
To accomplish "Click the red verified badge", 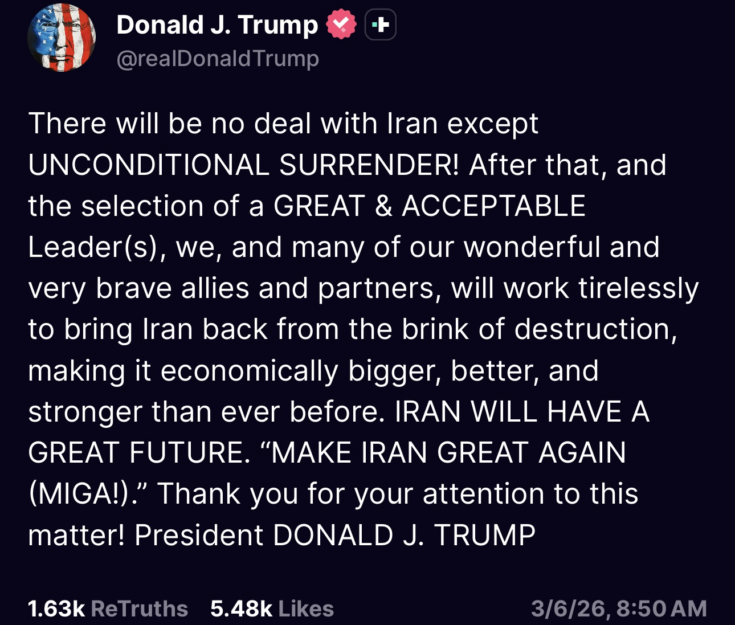I will [x=341, y=24].
